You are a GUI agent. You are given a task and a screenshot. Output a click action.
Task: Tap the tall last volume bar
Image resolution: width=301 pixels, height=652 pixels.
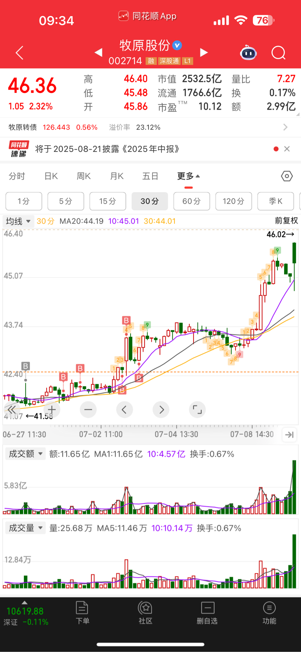294,561
